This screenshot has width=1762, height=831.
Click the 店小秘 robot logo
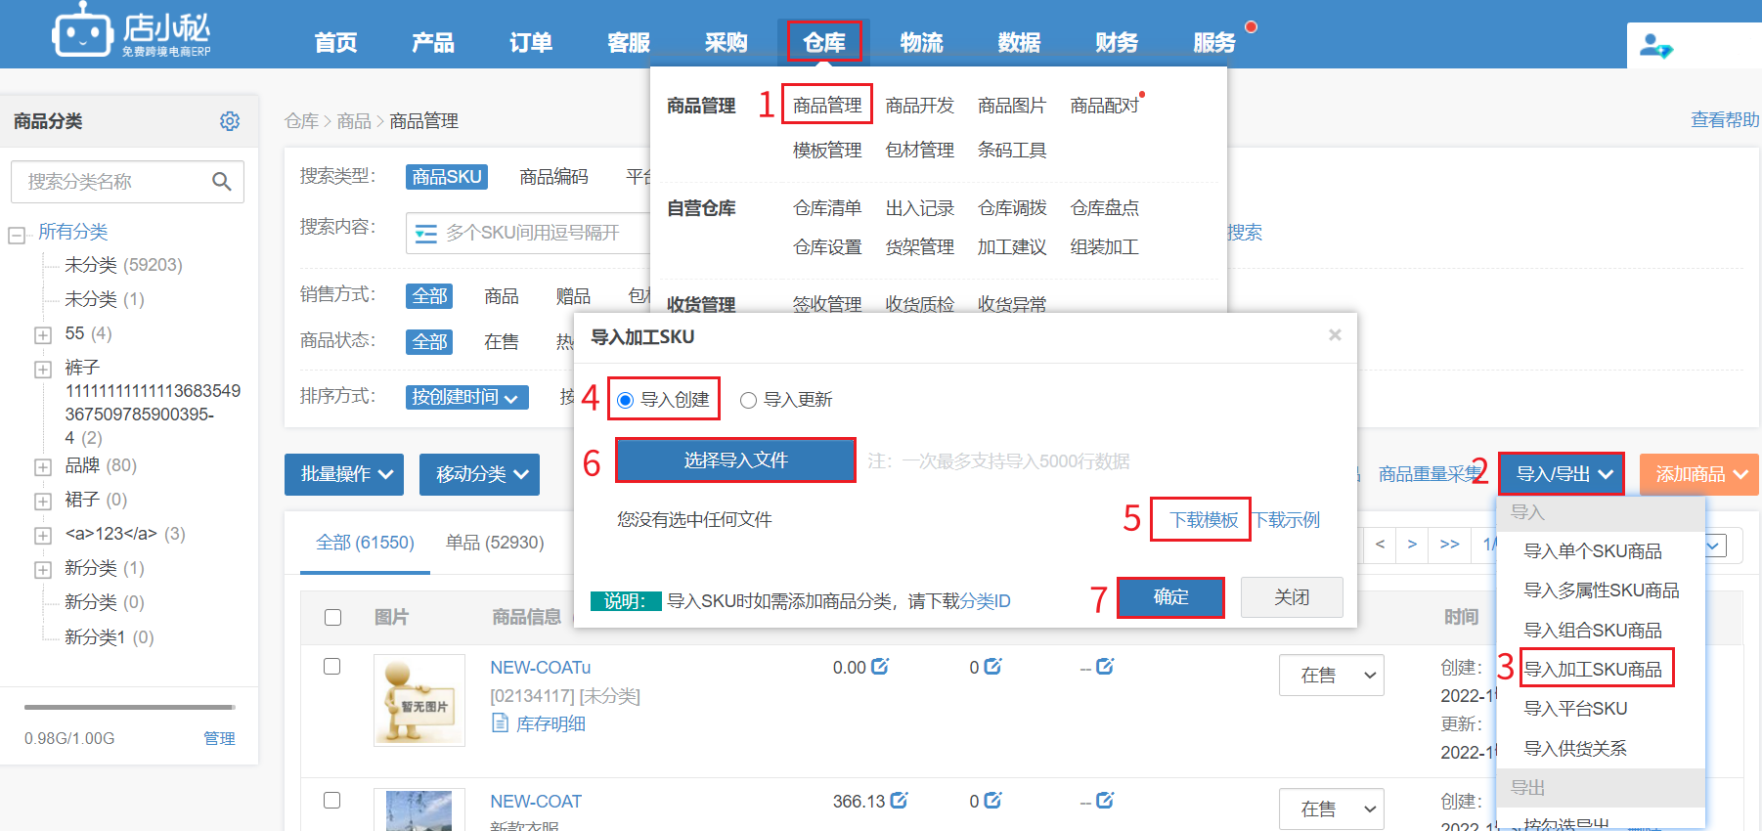coord(82,32)
